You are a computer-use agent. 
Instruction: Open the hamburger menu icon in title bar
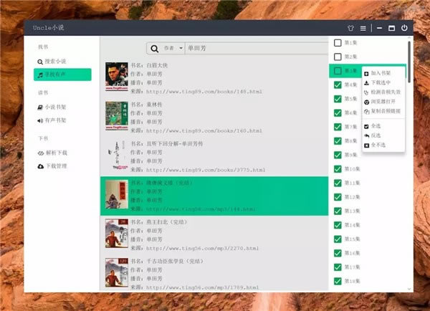pyautogui.click(x=363, y=28)
